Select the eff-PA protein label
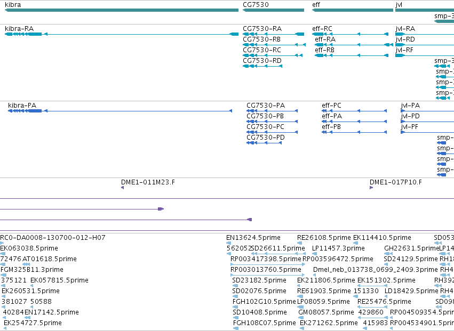This screenshot has height=331, width=454. [x=331, y=116]
